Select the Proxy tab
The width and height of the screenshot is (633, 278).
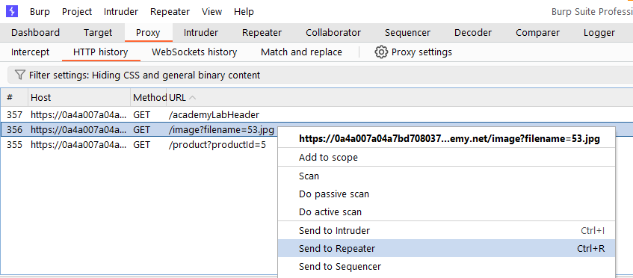tap(148, 33)
